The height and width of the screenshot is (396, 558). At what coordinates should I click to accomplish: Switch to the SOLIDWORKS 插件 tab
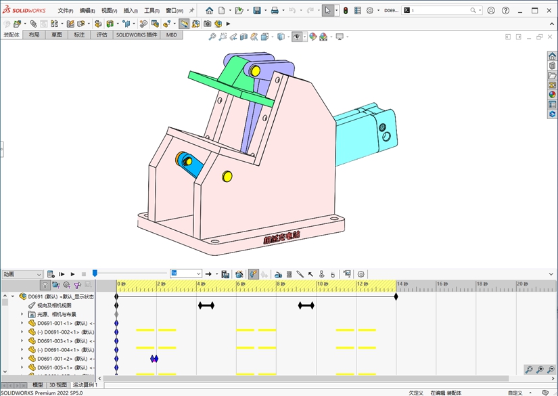coord(137,35)
